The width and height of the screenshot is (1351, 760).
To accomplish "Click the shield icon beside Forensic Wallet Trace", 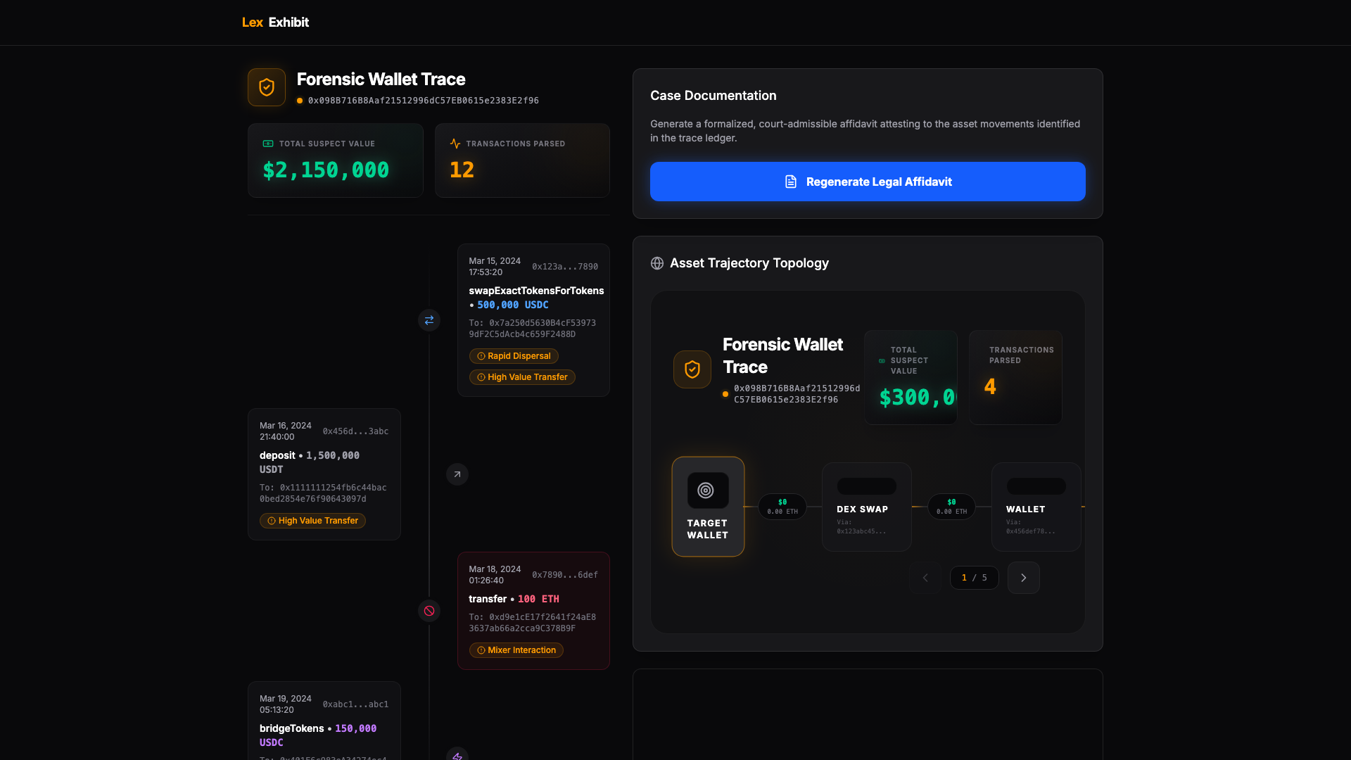I will (266, 87).
